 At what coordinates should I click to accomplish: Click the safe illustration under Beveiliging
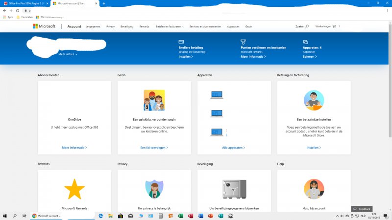point(234,189)
